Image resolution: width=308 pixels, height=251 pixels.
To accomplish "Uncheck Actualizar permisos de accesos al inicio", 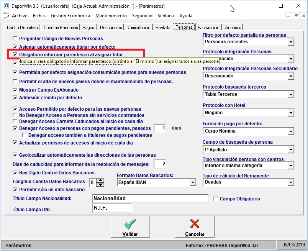I will (x=15, y=143).
